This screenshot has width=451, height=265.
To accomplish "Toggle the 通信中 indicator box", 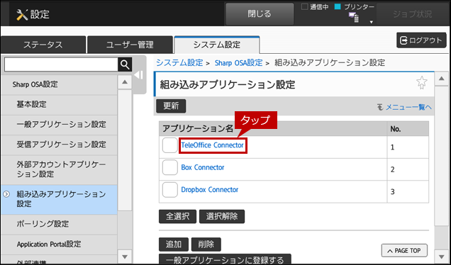I will pos(304,7).
